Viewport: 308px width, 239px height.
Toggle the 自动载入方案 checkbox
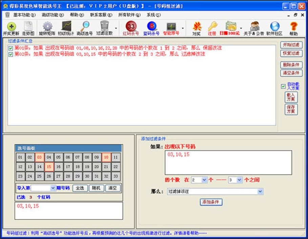pos(283,87)
